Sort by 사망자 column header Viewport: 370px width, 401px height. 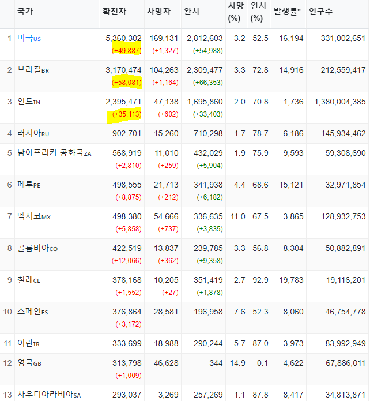tap(158, 12)
